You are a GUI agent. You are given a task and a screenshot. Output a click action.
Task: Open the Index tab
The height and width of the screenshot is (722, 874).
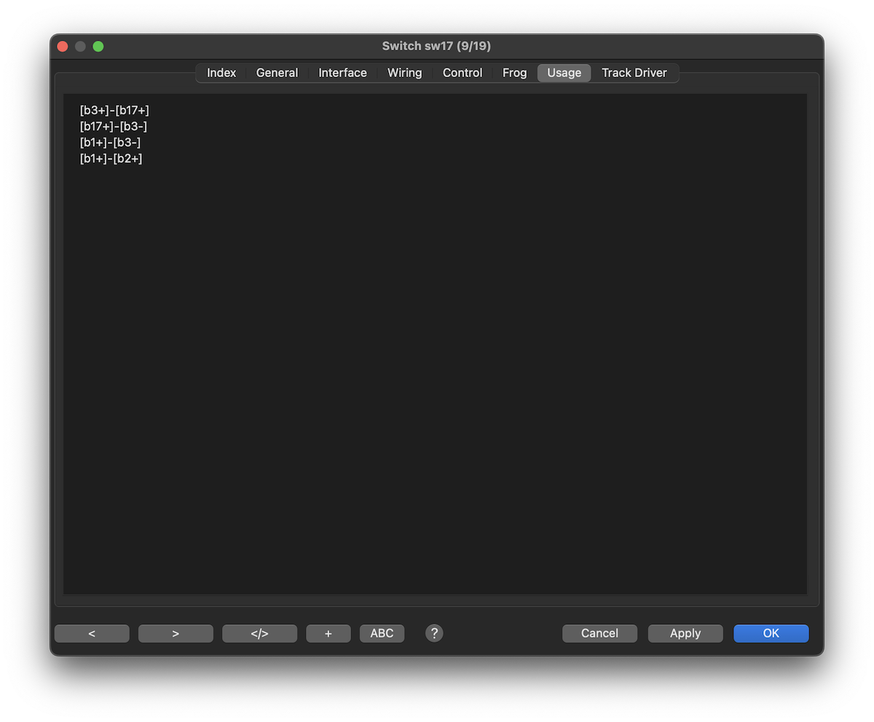point(221,73)
